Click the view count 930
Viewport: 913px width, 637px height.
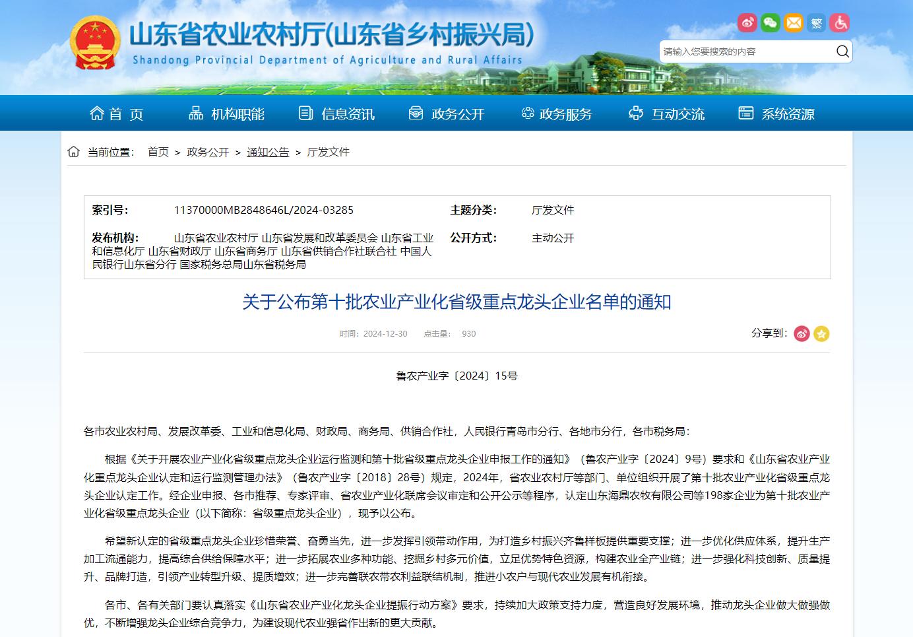469,334
